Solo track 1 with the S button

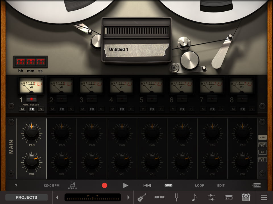41,109
